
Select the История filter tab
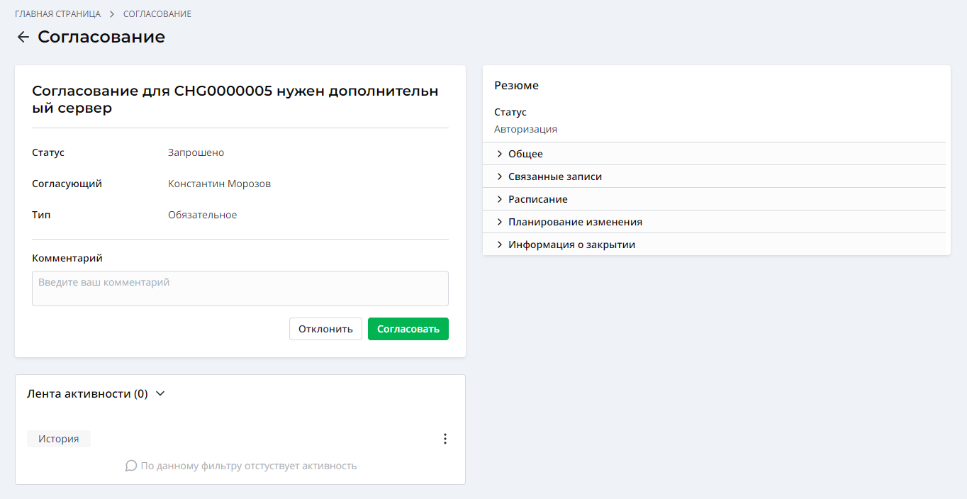point(59,439)
